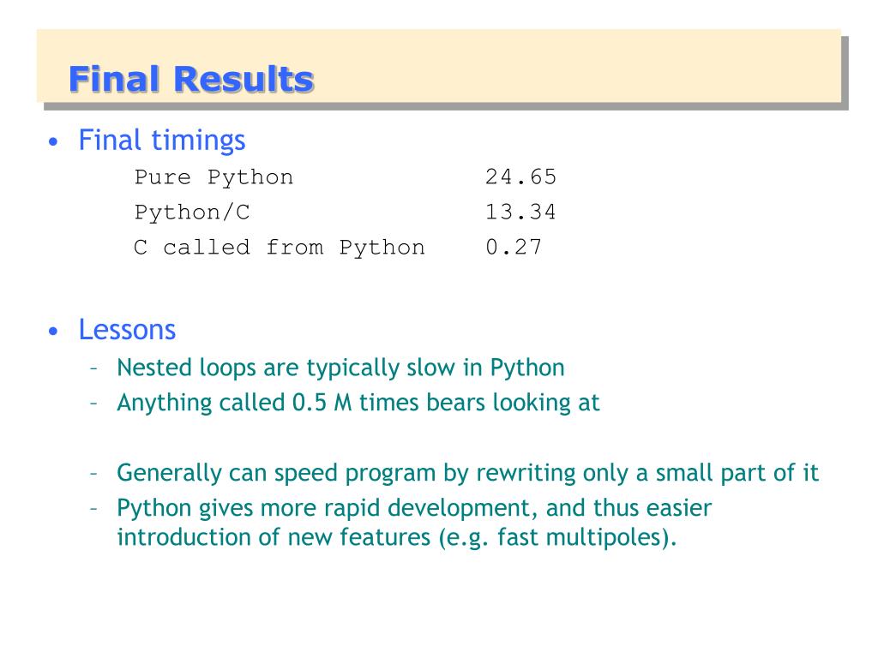The height and width of the screenshot is (658, 878).
Task: Click the timing value 13.34
Action: click(520, 212)
